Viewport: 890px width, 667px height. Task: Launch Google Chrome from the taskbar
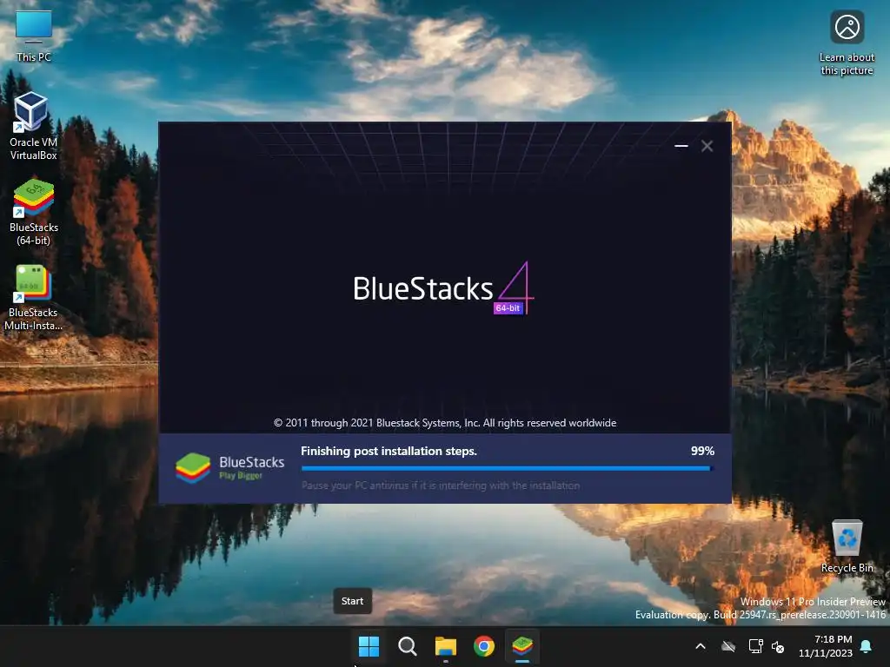[483, 646]
